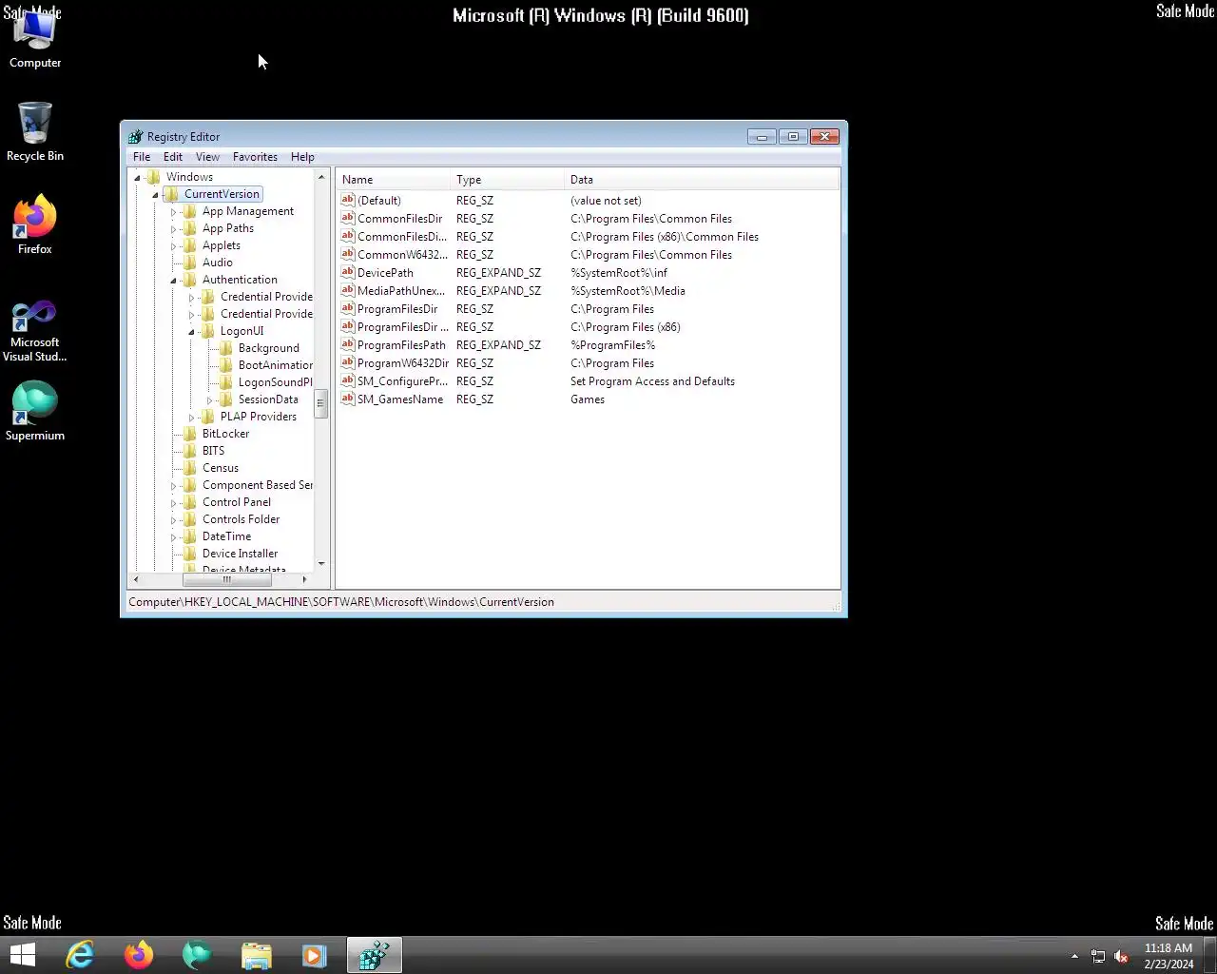The height and width of the screenshot is (974, 1217).
Task: Open File Explorer from the taskbar
Action: 256,955
